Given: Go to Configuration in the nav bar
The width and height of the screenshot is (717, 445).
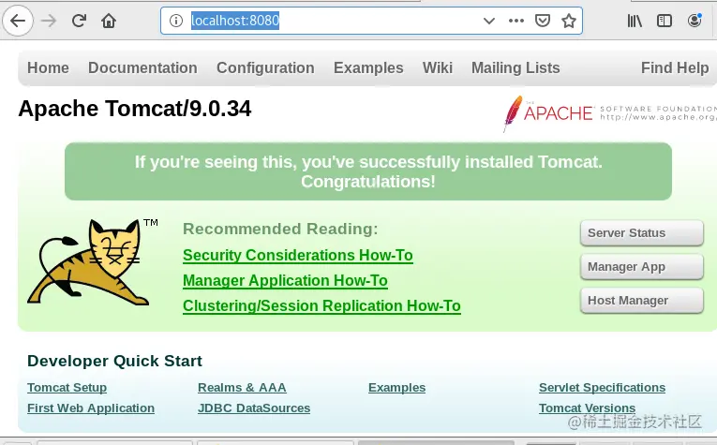Looking at the screenshot, I should pos(265,67).
